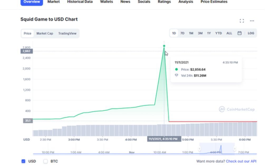This screenshot has width=269, height=165.
Task: Click the green peak price point
Action: (164, 46)
